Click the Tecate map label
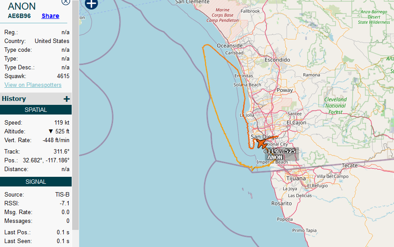This screenshot has width=394, height=247. [x=350, y=165]
